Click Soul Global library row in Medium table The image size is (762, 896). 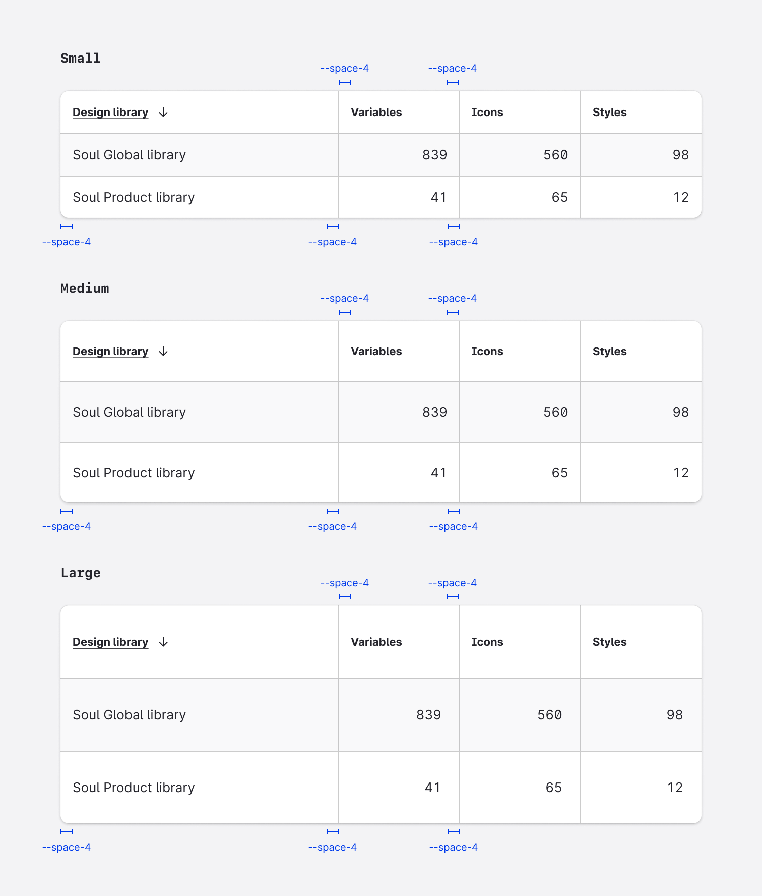coord(130,412)
